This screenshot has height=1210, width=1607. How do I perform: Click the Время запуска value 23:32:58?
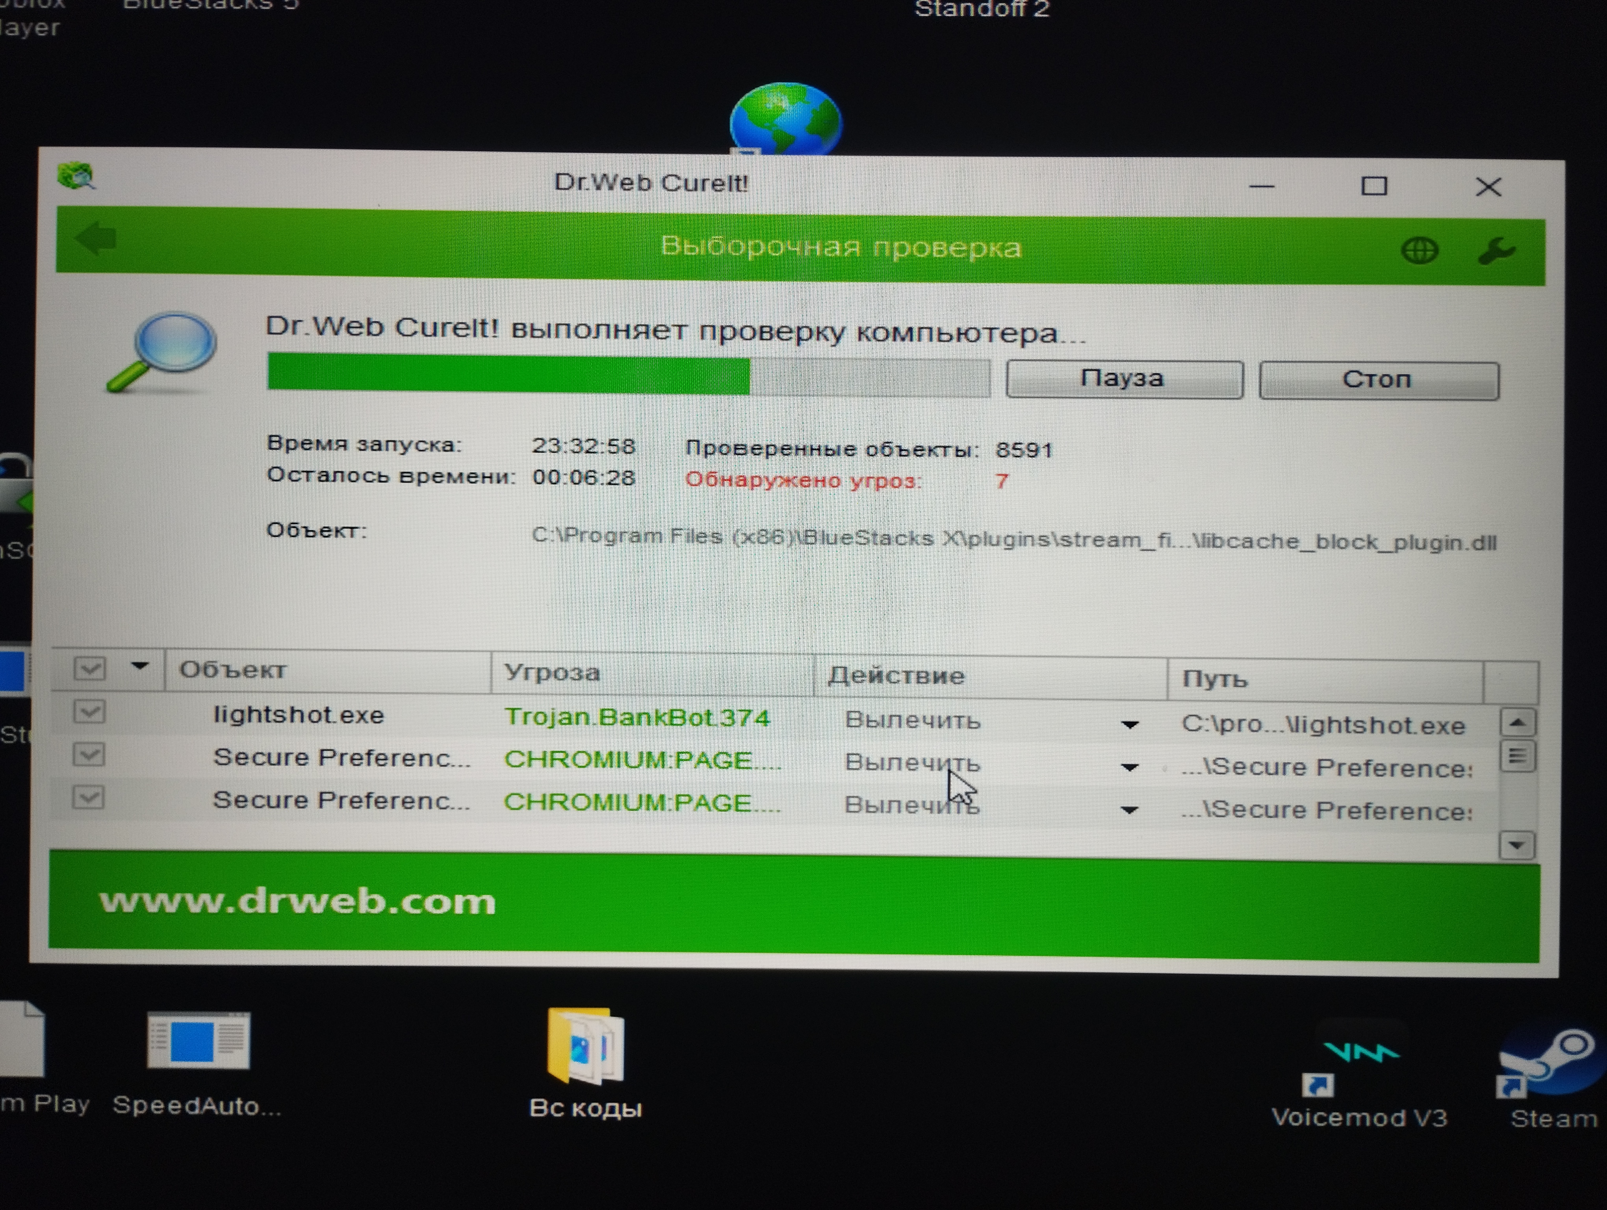[583, 445]
